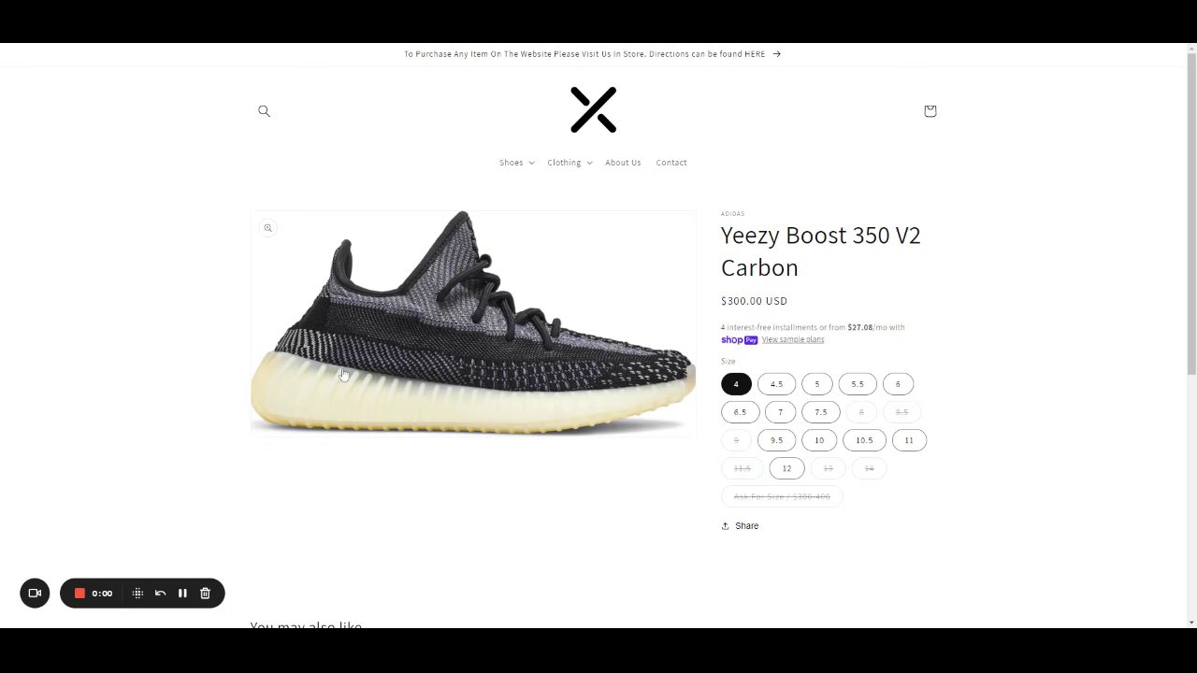Delete the recording with trash icon
1197x673 pixels.
205,593
